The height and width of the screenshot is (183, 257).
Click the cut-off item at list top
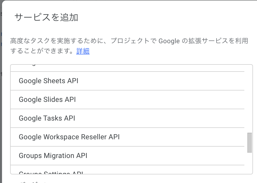(28, 65)
